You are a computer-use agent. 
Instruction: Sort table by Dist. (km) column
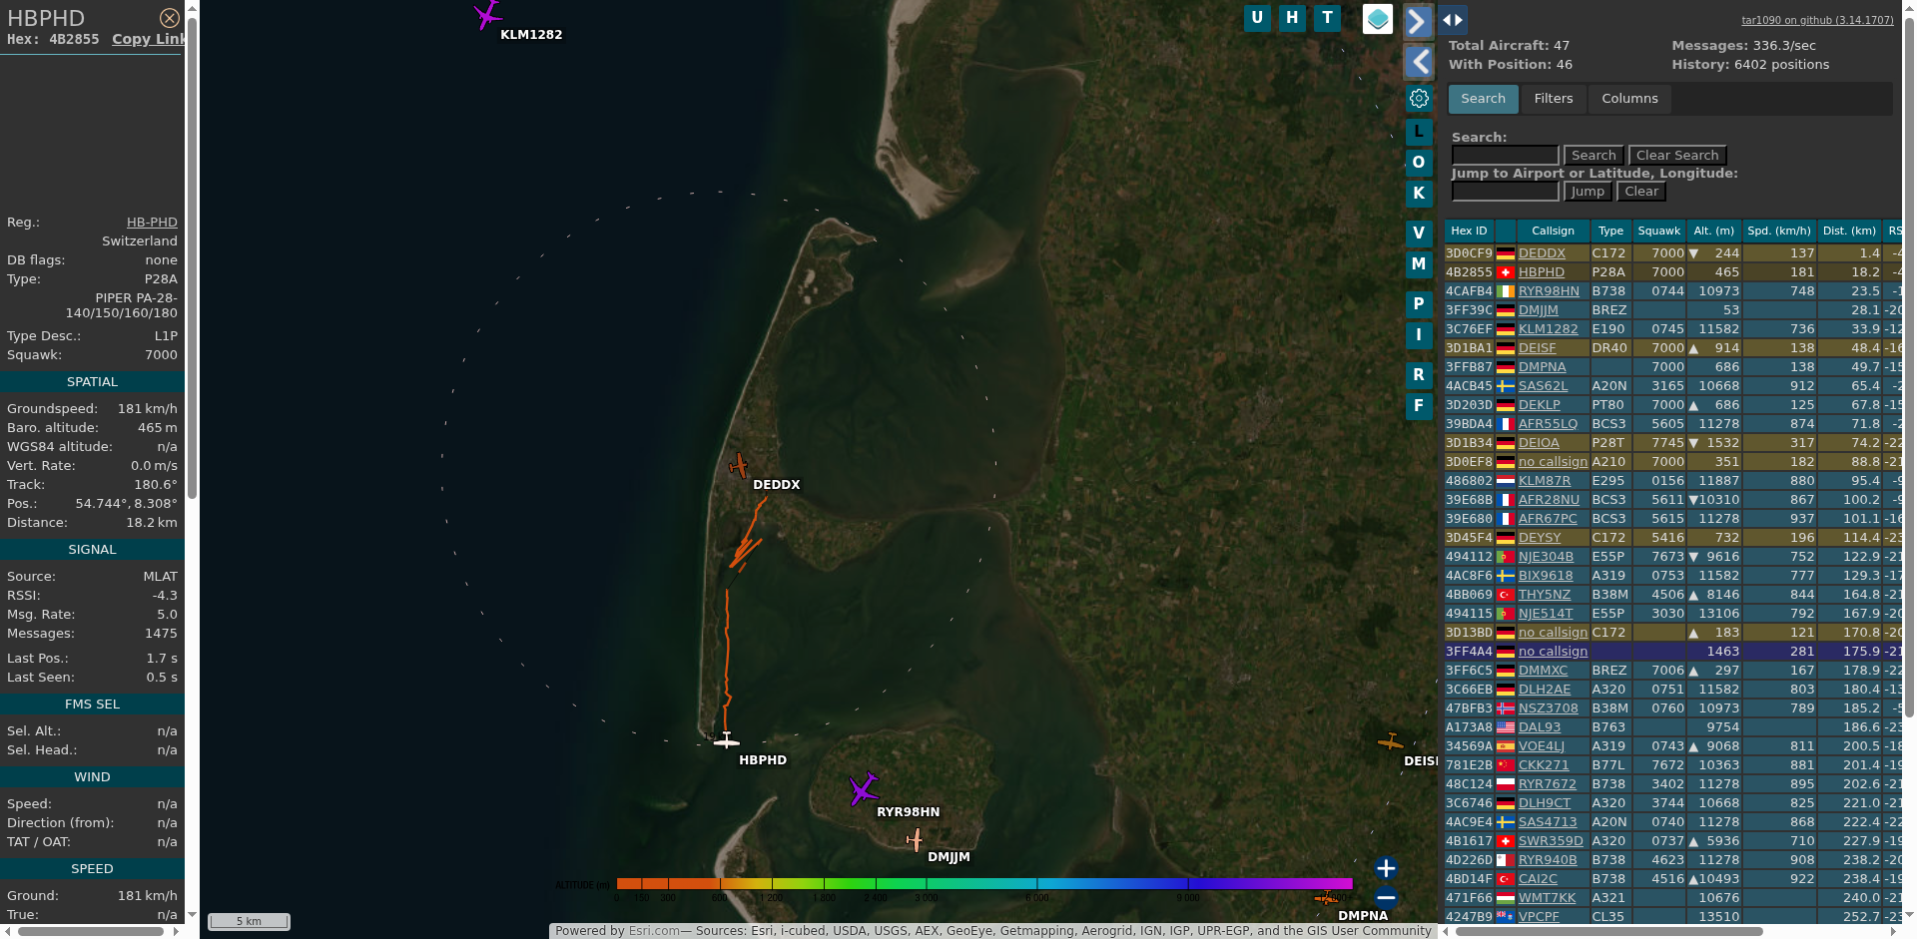tap(1849, 232)
